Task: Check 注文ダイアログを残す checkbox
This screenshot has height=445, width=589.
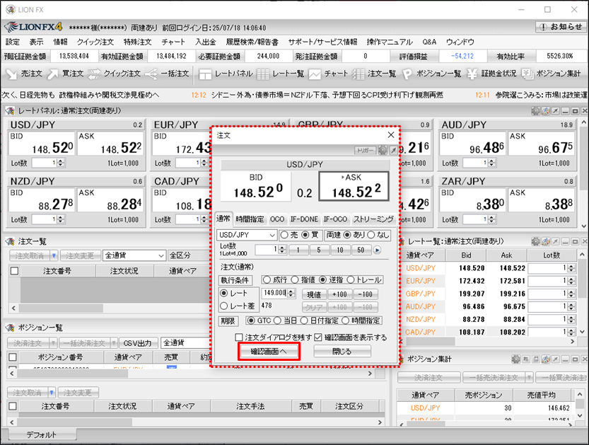Action: pyautogui.click(x=240, y=337)
